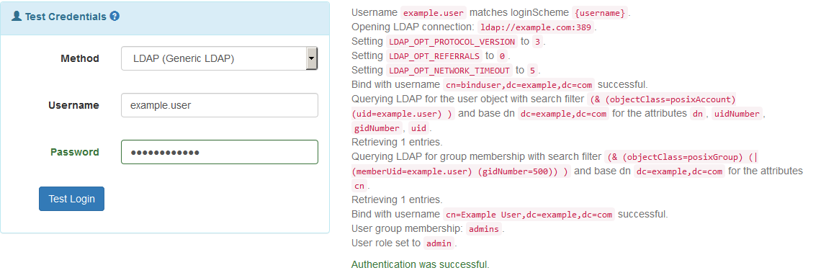Viewport: 821px width, 278px height.
Task: Click the LDAP_OPT_NETWORK_TIMEOUT code text
Action: 449,71
